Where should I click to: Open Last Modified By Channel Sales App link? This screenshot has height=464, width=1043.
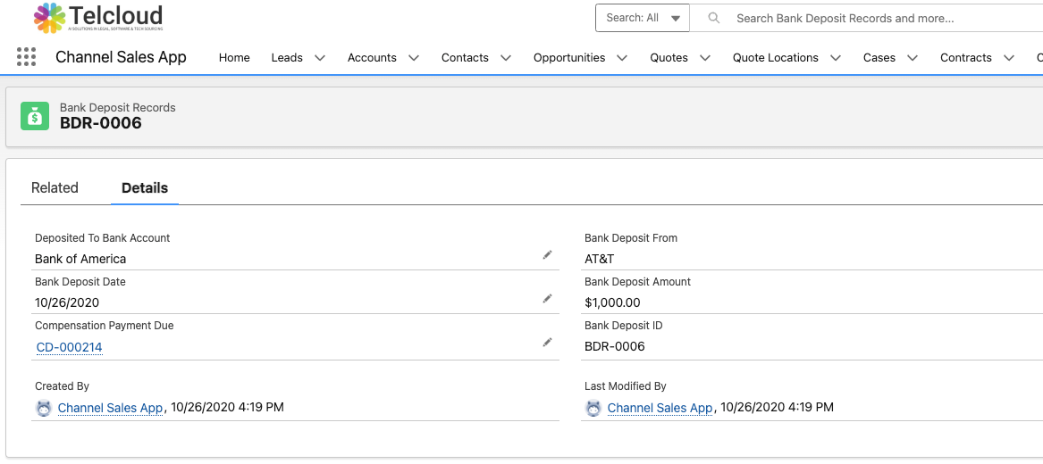point(660,408)
